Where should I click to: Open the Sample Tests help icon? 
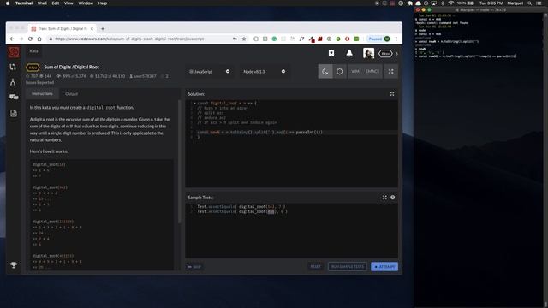[x=392, y=198]
